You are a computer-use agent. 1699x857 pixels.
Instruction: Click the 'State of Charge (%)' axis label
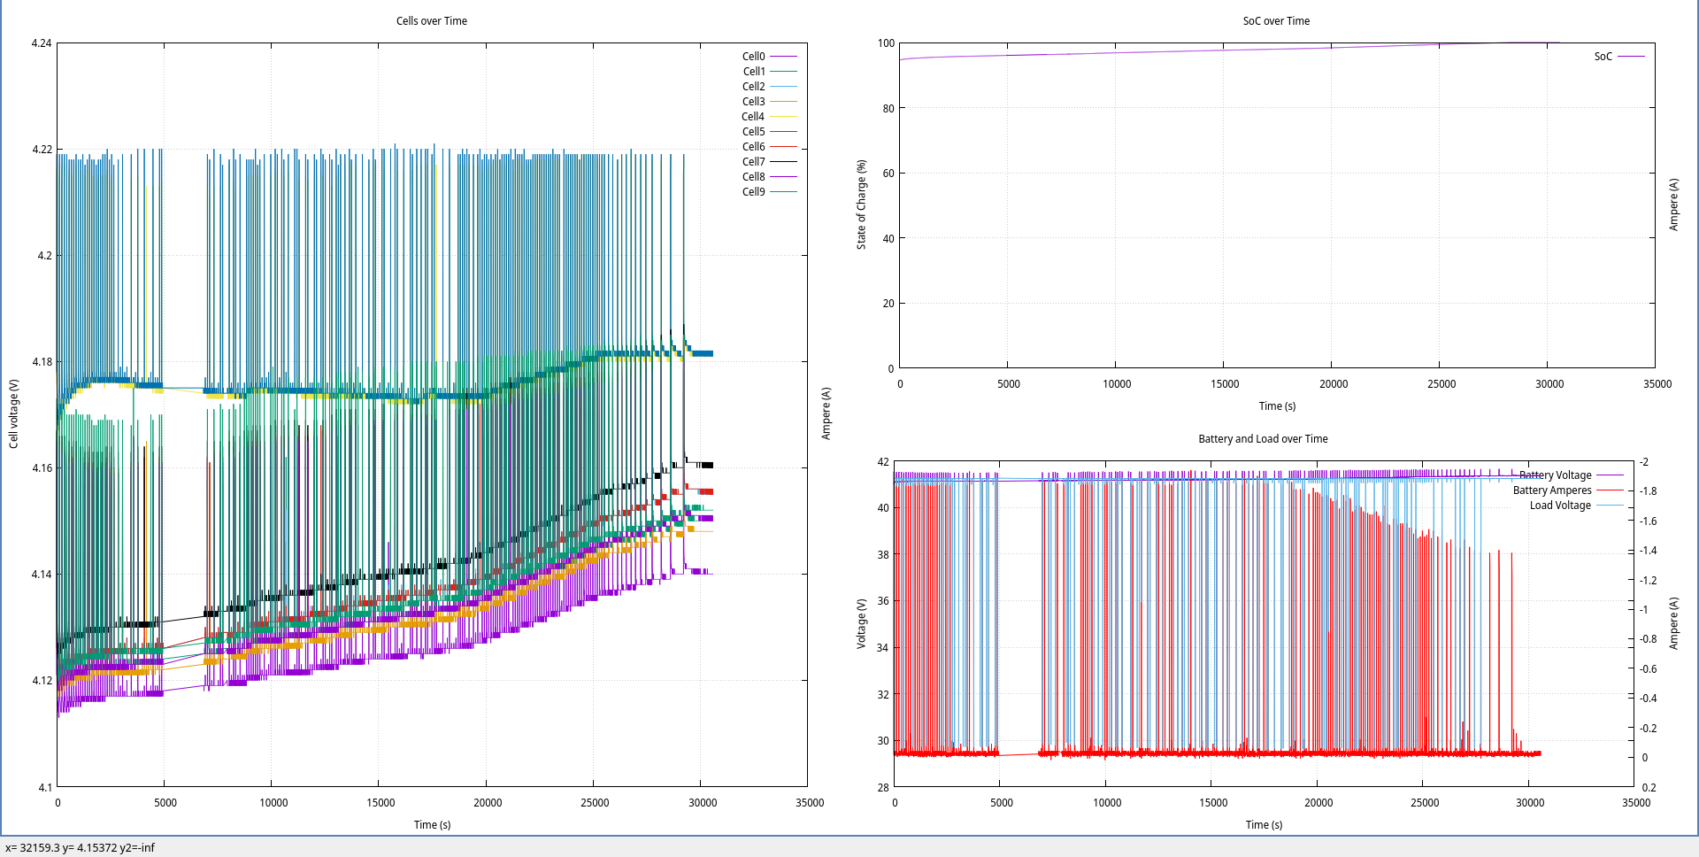(x=861, y=205)
